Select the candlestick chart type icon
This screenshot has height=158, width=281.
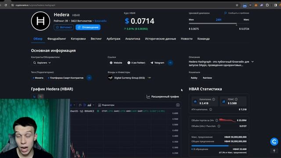point(85,105)
